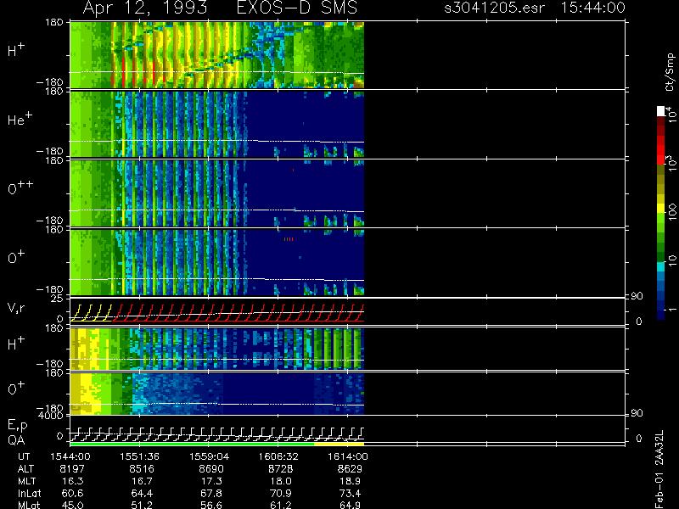
Task: Click the O++ panel label
Action: (x=20, y=187)
